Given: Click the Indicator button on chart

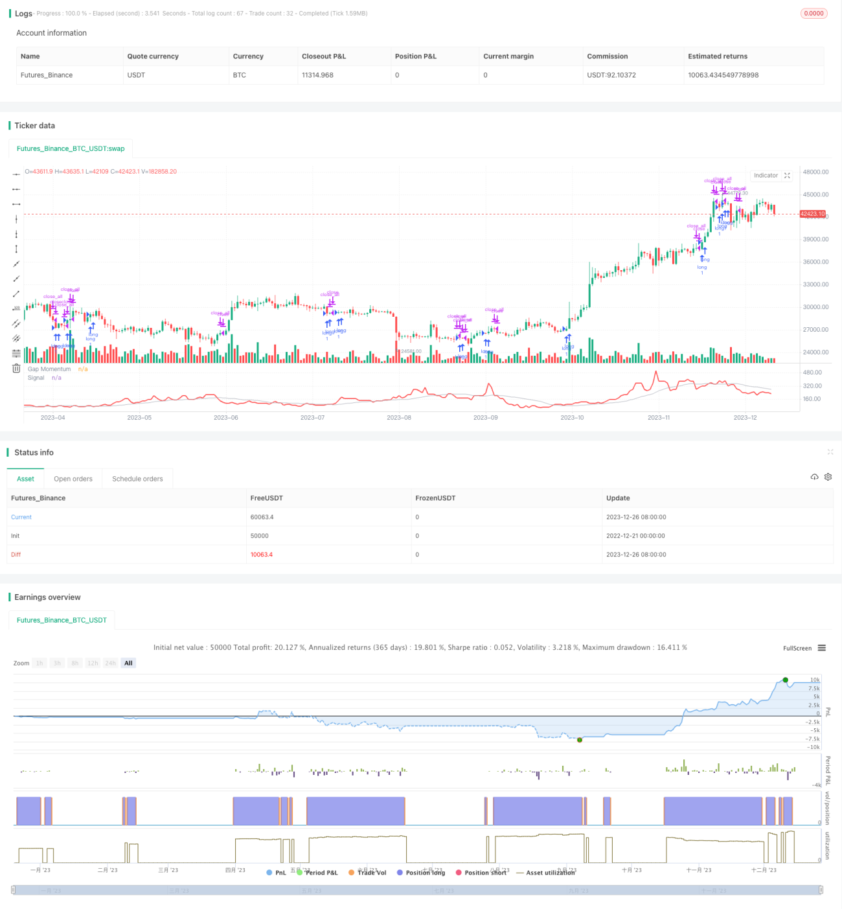Looking at the screenshot, I should click(x=766, y=176).
